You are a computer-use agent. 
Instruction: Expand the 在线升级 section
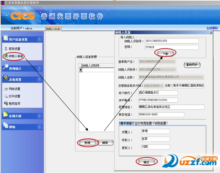point(39,116)
